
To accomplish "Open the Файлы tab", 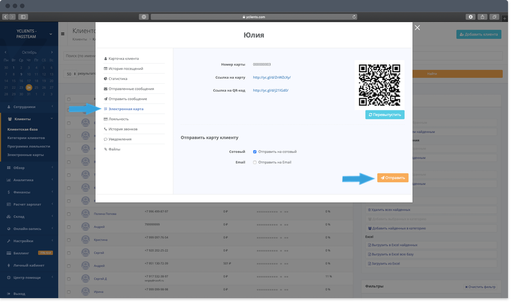I will [112, 149].
